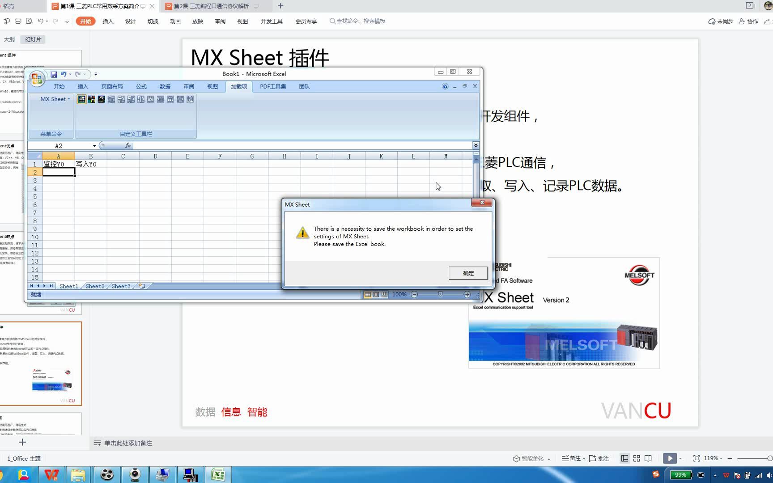
Task: Click the second MX Sheet toolbar icon
Action: coord(91,99)
